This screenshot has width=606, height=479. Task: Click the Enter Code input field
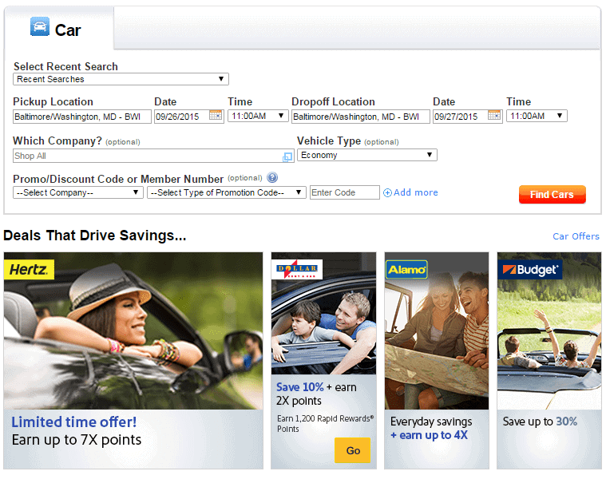point(344,192)
